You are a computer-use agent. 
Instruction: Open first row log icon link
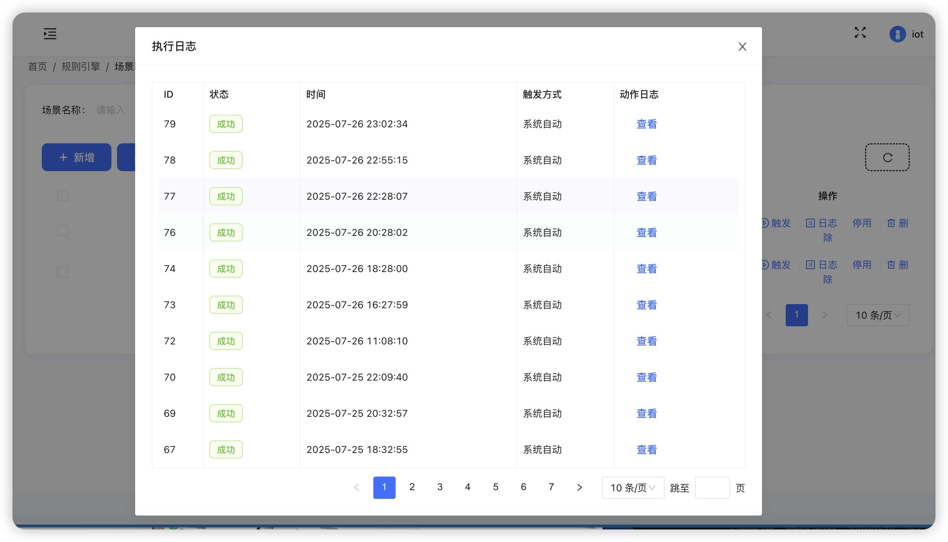810,223
